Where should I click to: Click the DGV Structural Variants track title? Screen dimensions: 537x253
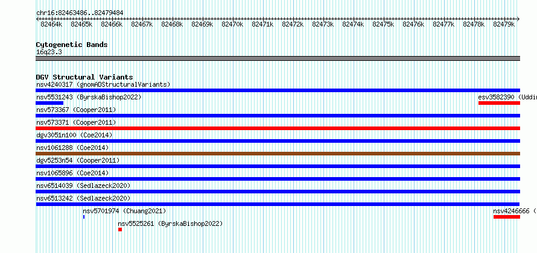[84, 77]
